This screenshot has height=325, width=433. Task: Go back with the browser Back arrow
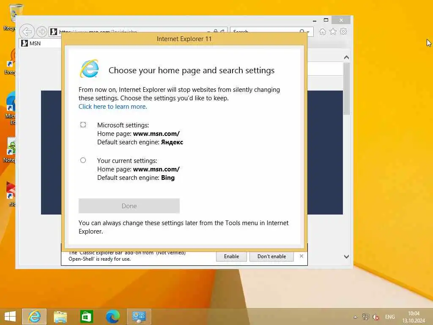(27, 32)
